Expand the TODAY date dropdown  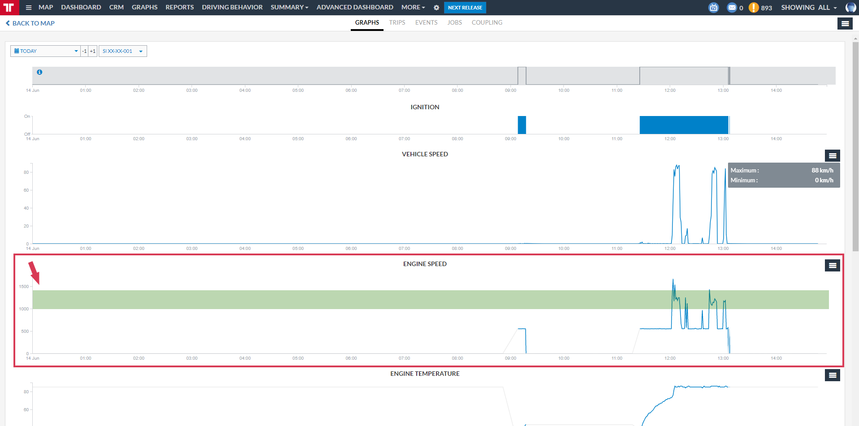(45, 51)
